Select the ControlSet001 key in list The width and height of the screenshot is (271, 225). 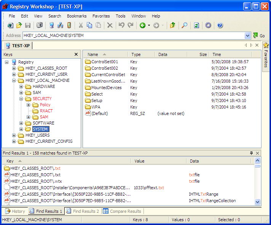pyautogui.click(x=104, y=62)
